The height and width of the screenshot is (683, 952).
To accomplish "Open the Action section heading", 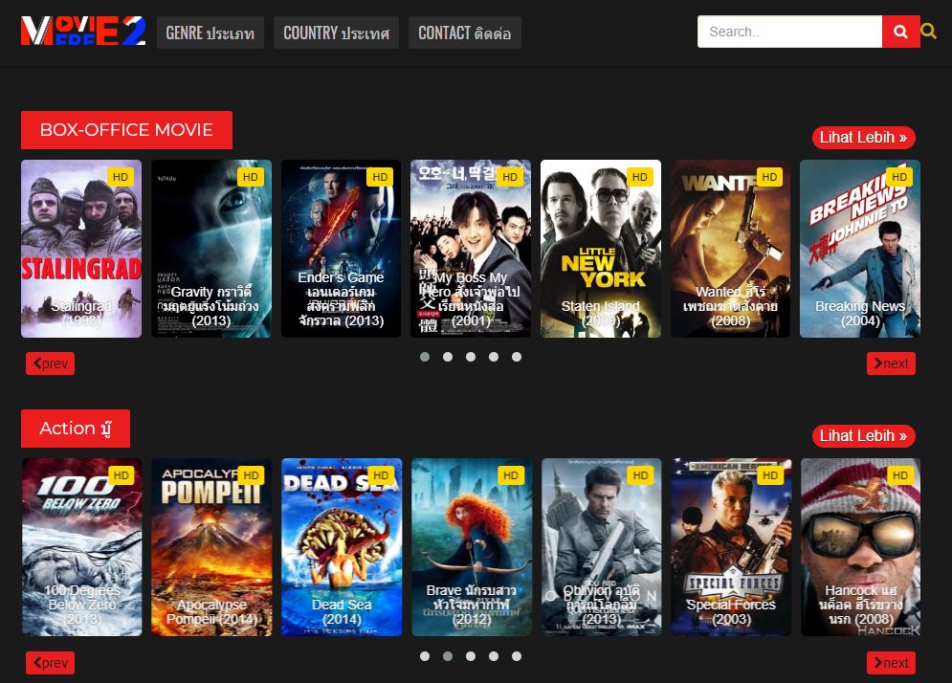I will [x=76, y=429].
